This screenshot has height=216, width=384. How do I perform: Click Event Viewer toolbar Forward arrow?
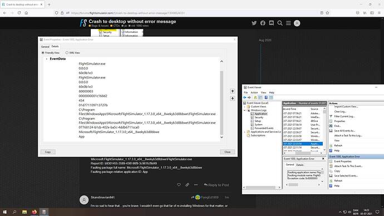[x=249, y=97]
